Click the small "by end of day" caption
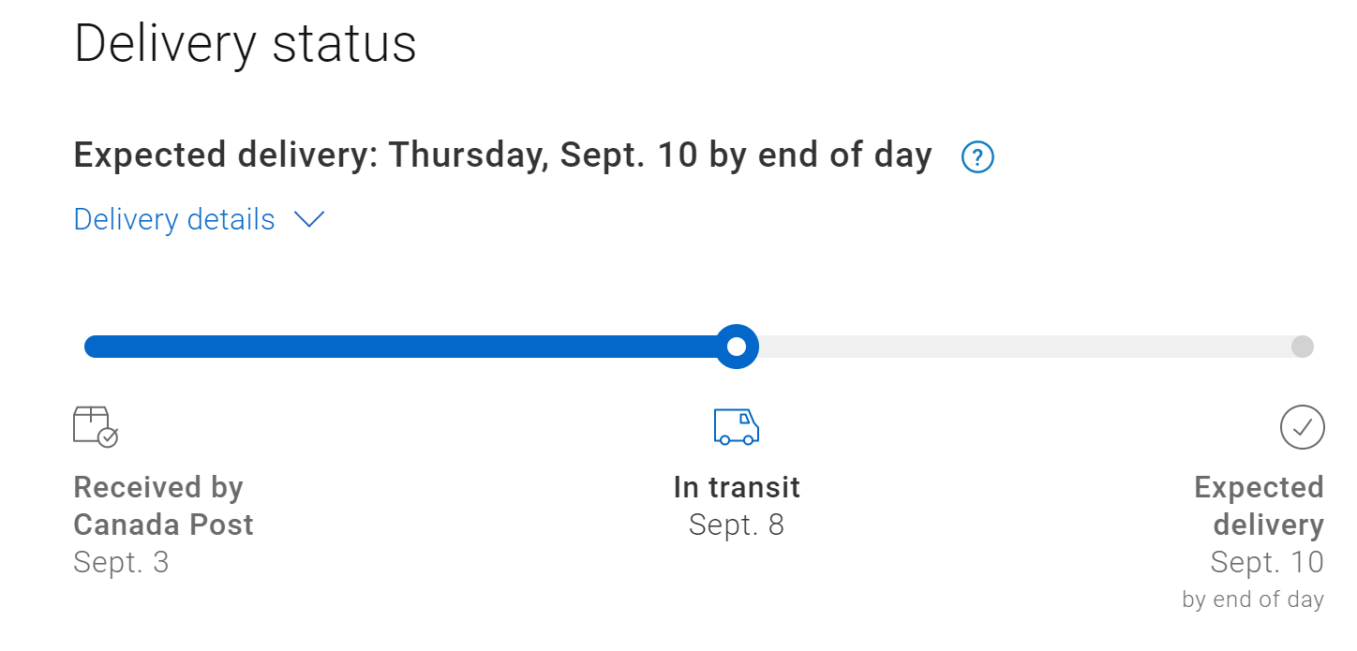Screen dimensions: 1357x651 pyautogui.click(x=1253, y=599)
